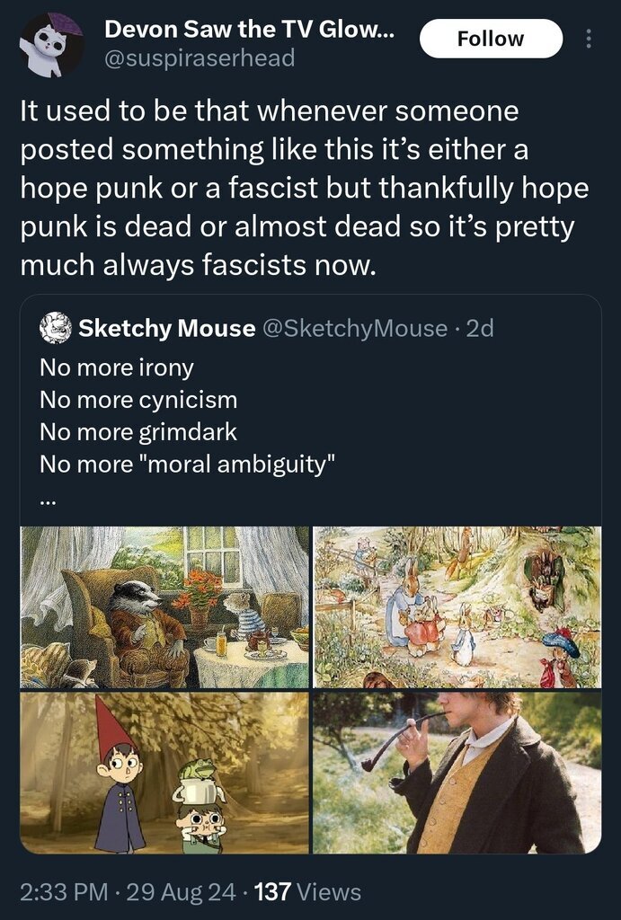Viewport: 621px width, 920px height.
Task: View the Peter Rabbit storybook illustration
Action: point(457,606)
